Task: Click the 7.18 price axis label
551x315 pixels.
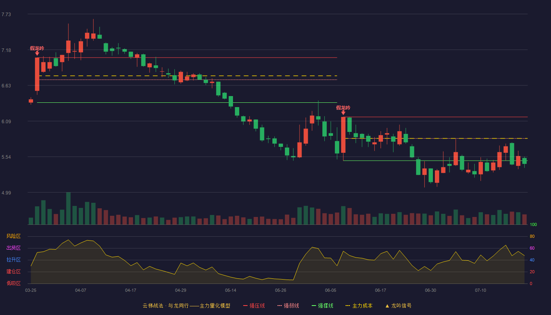Action: 6,50
